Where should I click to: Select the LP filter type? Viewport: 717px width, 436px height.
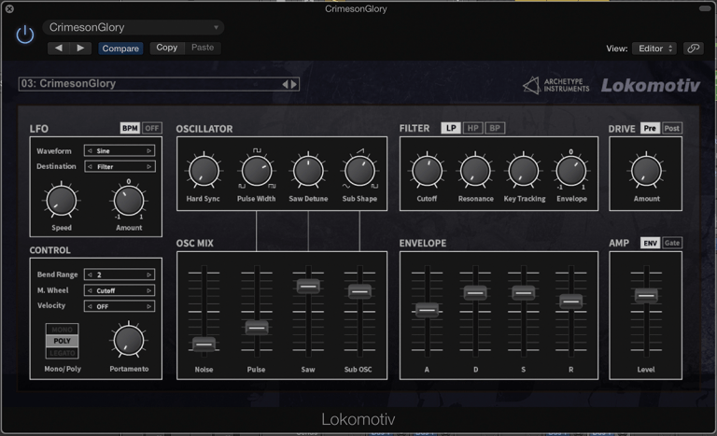click(451, 128)
